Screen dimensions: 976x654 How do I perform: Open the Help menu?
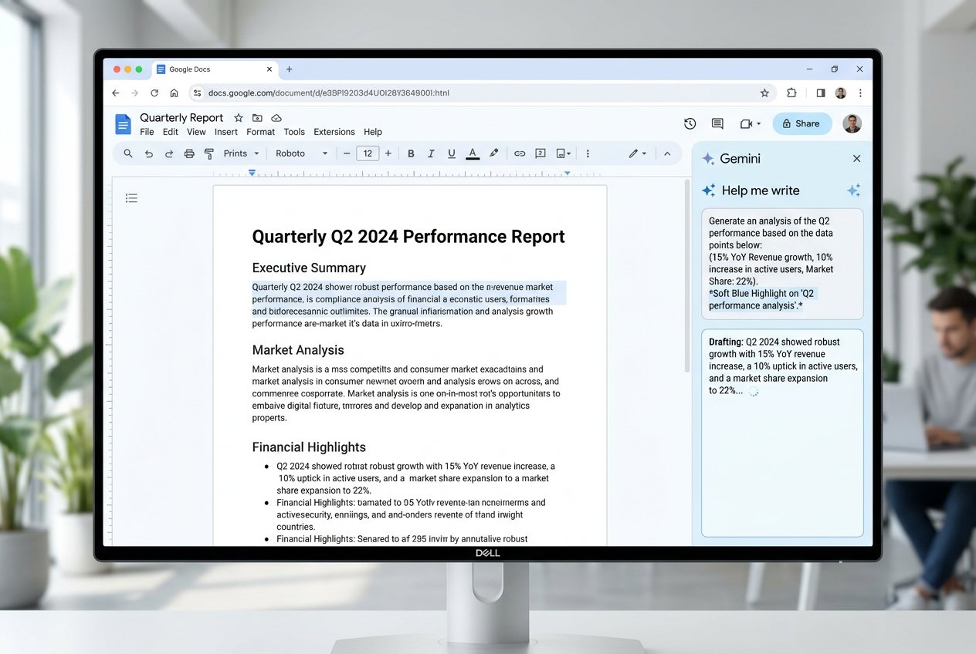coord(373,132)
